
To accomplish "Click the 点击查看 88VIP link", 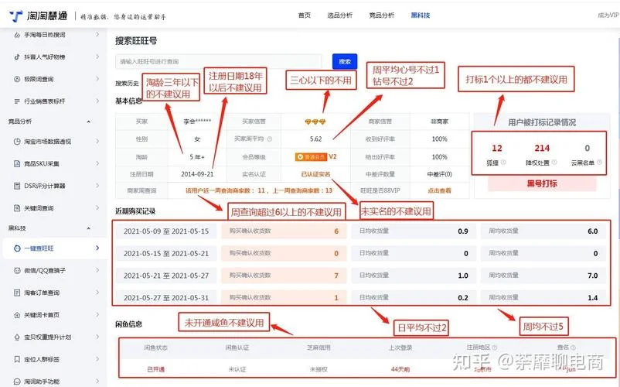I will click(439, 190).
